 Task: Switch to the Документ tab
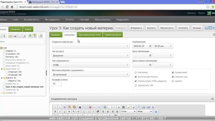click(x=56, y=35)
